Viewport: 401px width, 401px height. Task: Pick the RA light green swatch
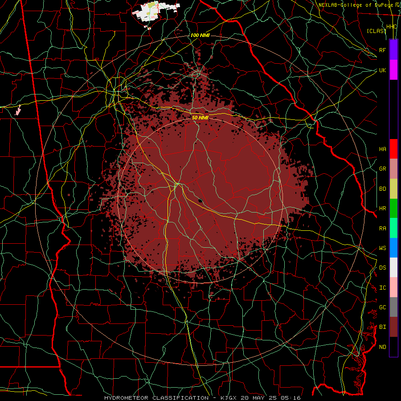tap(393, 228)
